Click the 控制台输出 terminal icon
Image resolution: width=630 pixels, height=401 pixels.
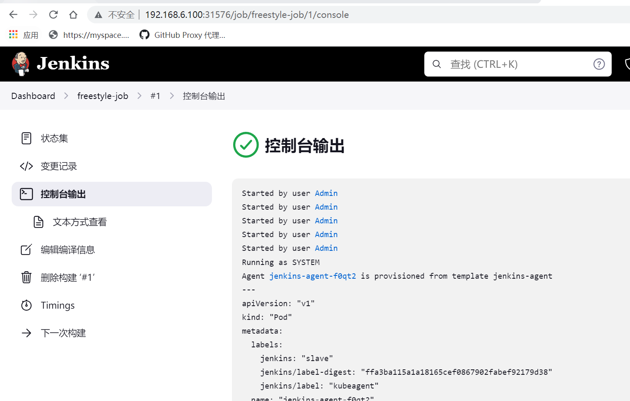pos(26,194)
